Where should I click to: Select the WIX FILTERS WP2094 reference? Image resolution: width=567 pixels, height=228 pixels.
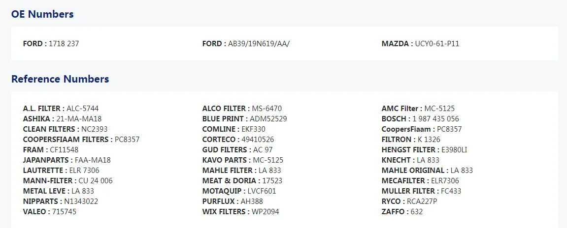[x=240, y=212]
